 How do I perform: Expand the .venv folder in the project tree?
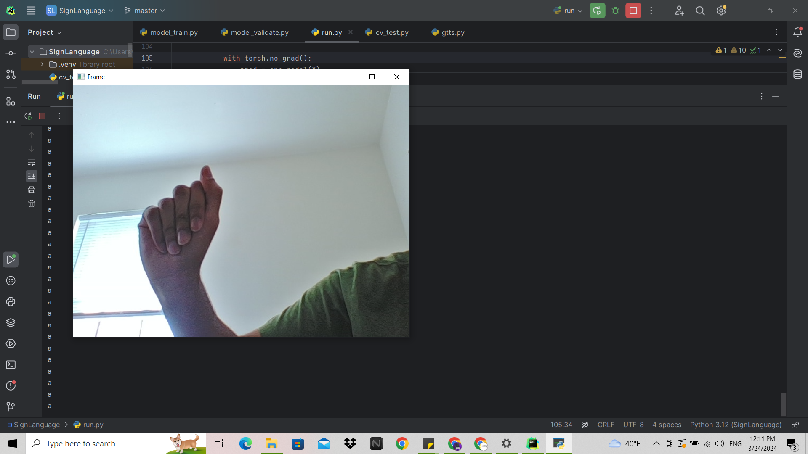click(42, 64)
